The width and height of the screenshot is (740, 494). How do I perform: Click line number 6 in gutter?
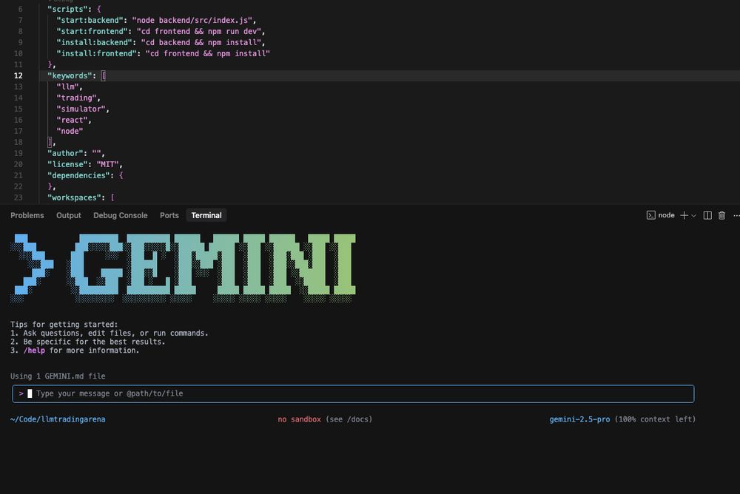pos(20,9)
